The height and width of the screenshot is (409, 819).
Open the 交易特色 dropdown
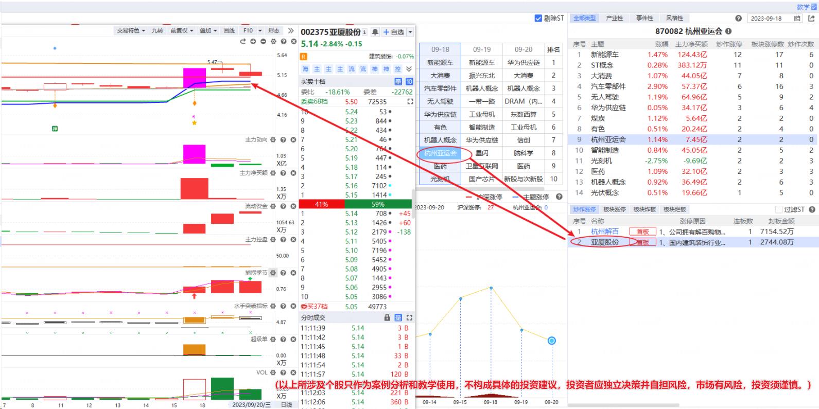click(131, 31)
